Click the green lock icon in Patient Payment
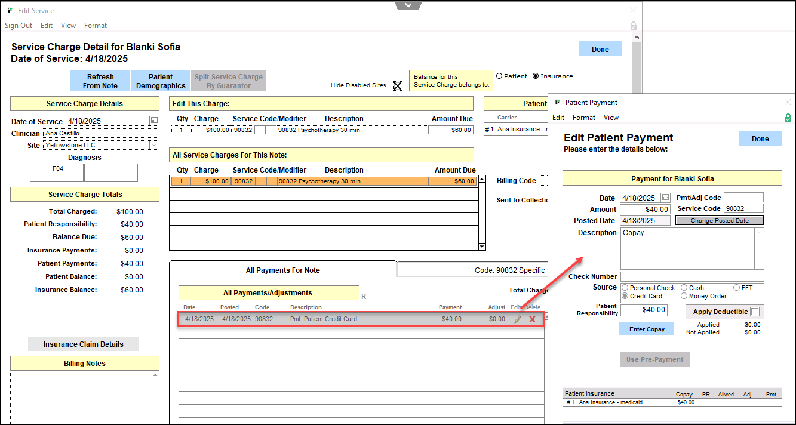This screenshot has width=796, height=425. tap(788, 118)
